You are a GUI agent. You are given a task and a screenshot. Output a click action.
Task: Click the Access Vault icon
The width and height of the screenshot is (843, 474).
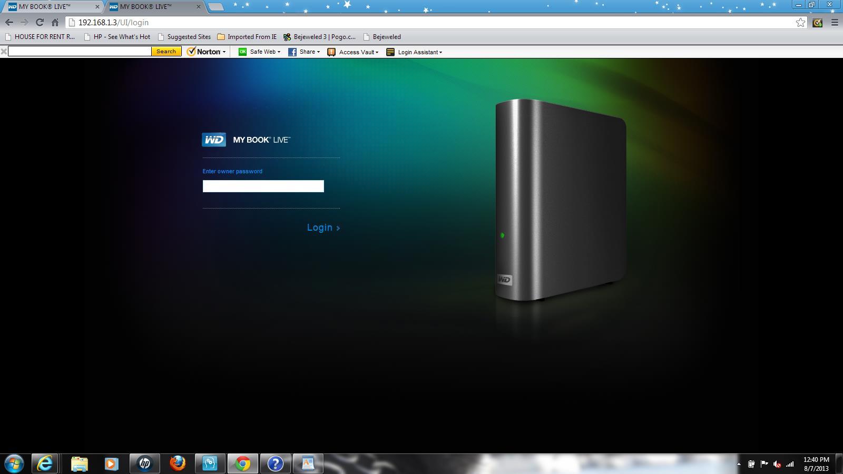tap(331, 52)
